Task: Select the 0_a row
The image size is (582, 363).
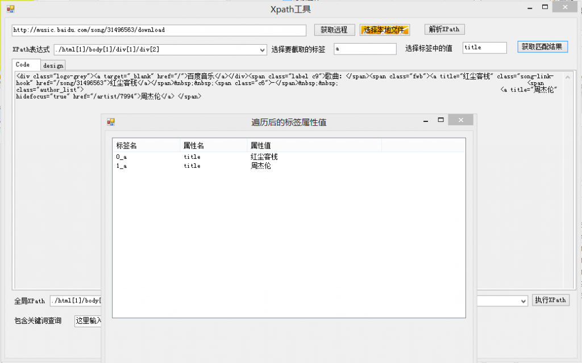Action: 289,157
